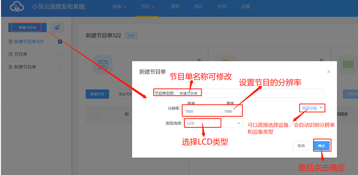
Task: Check the 节目单 checkbox in sidebar
Action: click(60, 54)
